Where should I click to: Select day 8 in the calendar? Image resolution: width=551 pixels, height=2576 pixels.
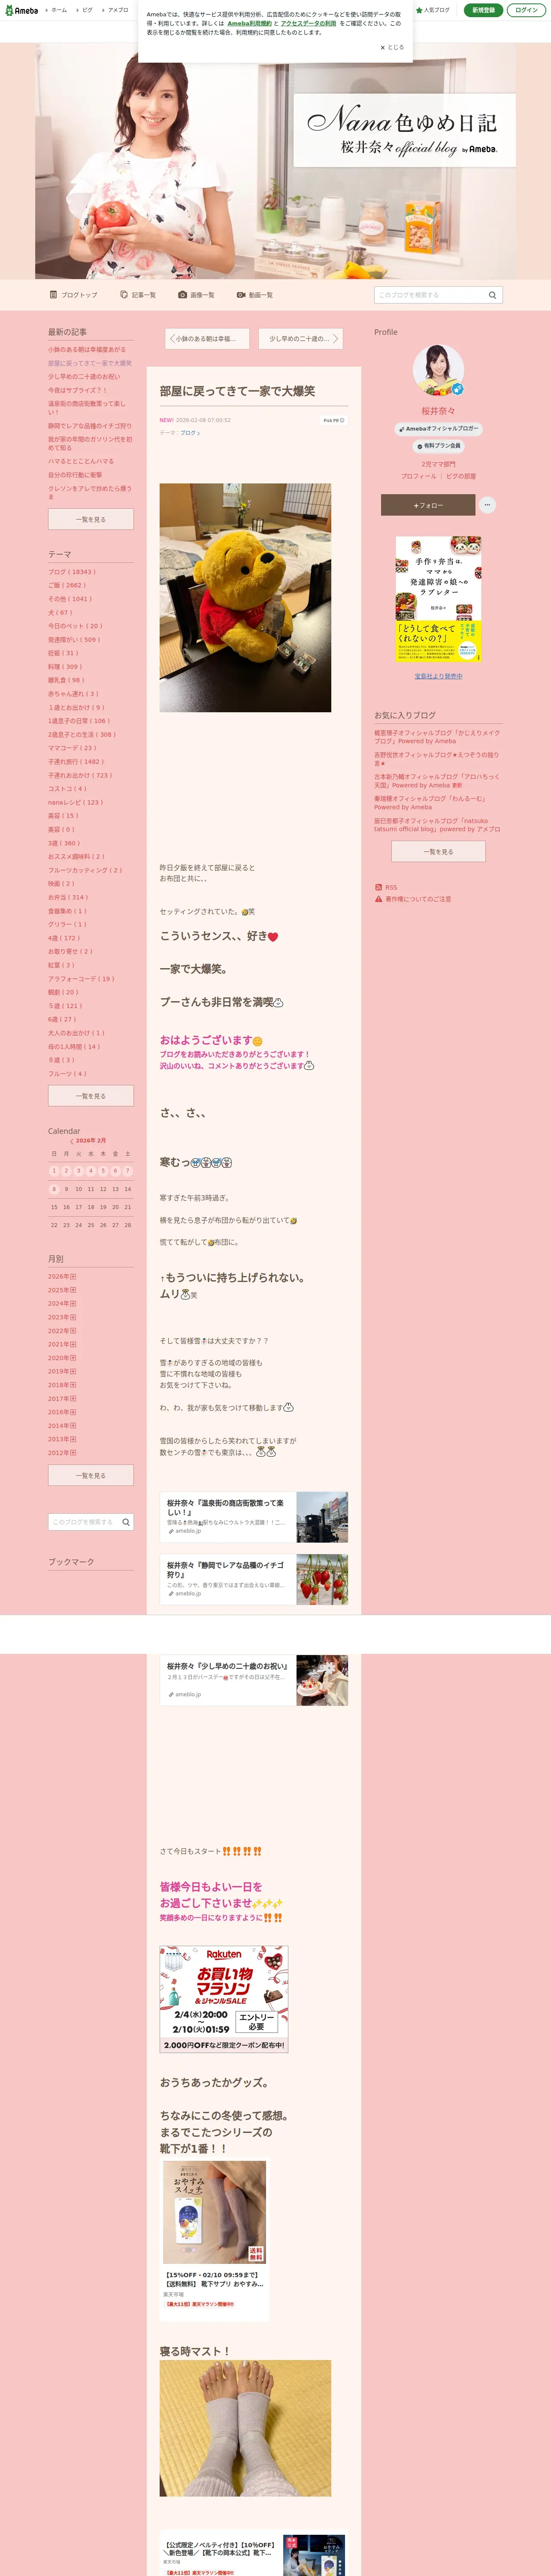click(x=54, y=1189)
